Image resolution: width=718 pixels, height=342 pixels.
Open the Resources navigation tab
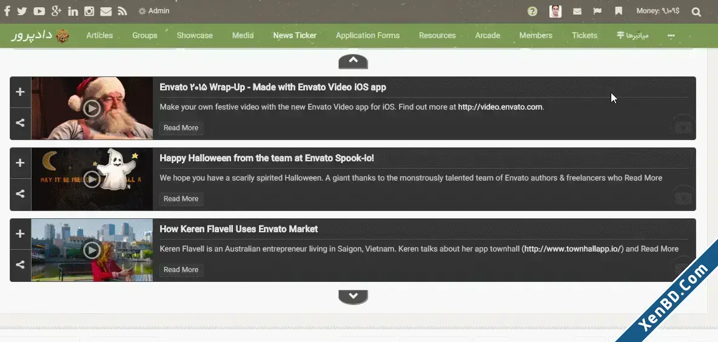point(437,35)
